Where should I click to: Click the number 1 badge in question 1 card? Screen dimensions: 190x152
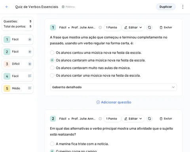[x=53, y=27]
